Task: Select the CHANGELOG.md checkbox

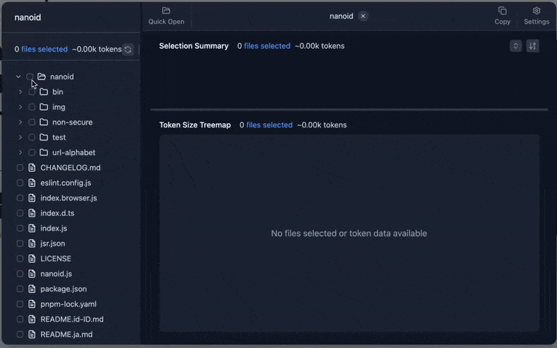Action: (x=20, y=168)
